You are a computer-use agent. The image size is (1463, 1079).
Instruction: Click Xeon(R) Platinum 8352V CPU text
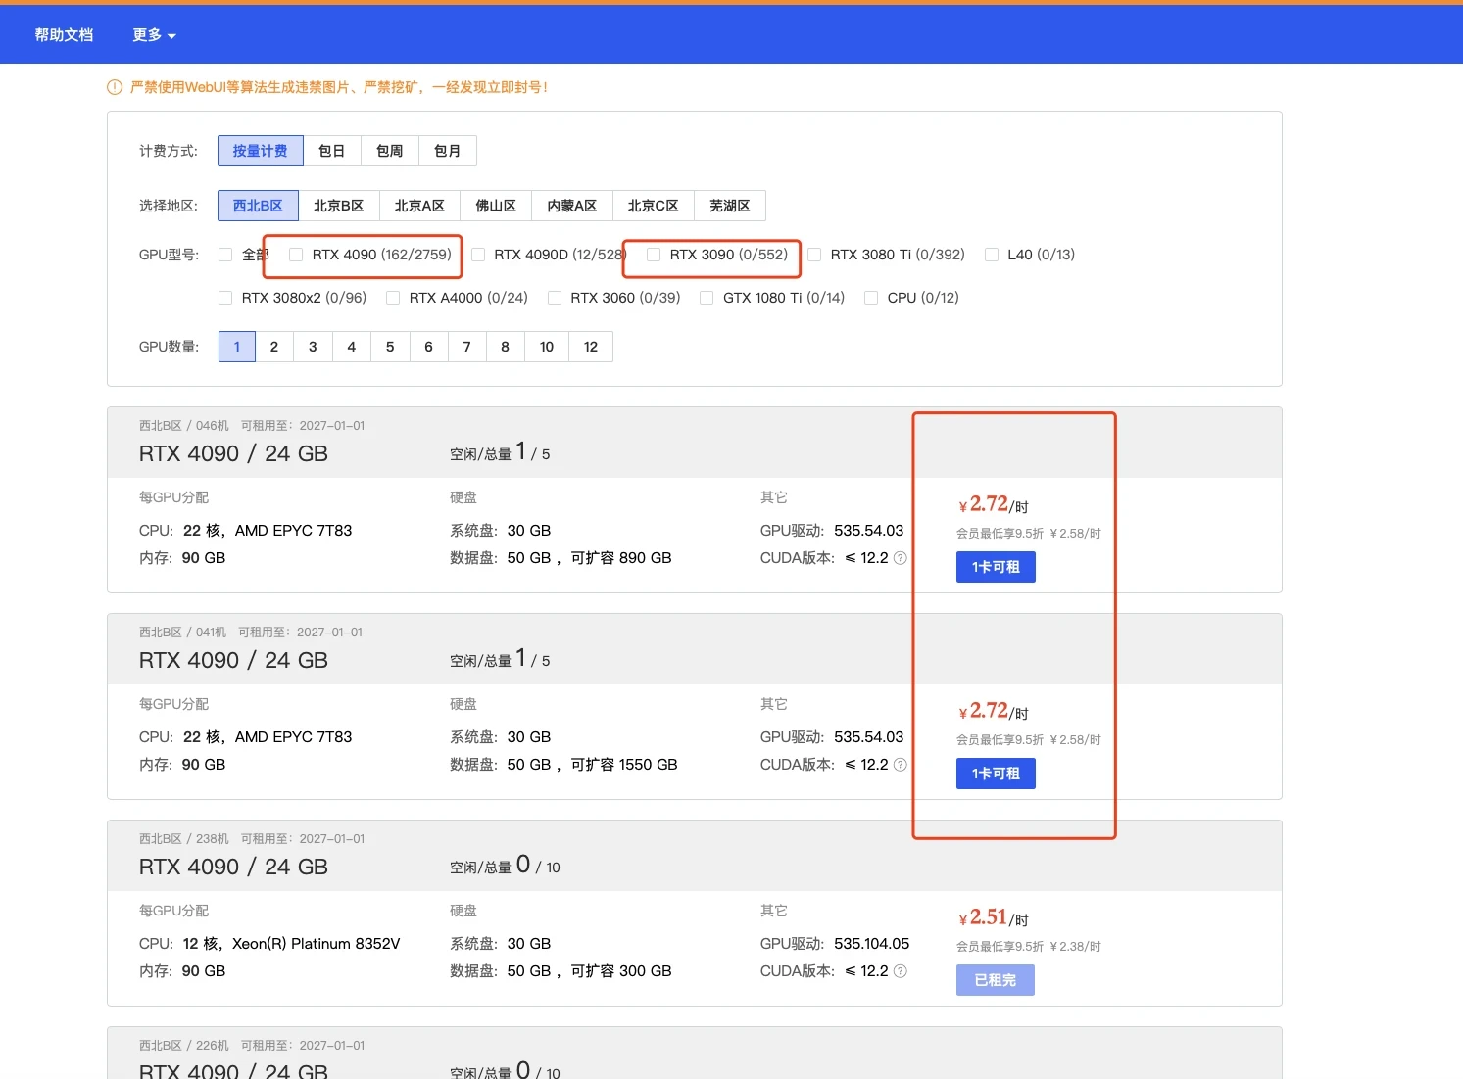pyautogui.click(x=317, y=944)
